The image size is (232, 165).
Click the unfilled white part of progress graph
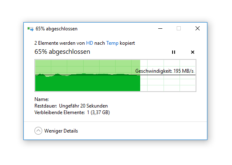[168, 83]
